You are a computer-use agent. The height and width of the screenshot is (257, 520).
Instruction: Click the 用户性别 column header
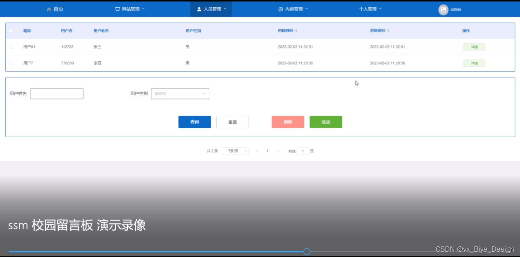click(x=193, y=31)
